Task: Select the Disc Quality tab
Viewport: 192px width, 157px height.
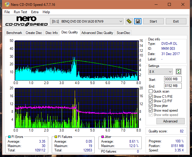Action: click(70, 32)
